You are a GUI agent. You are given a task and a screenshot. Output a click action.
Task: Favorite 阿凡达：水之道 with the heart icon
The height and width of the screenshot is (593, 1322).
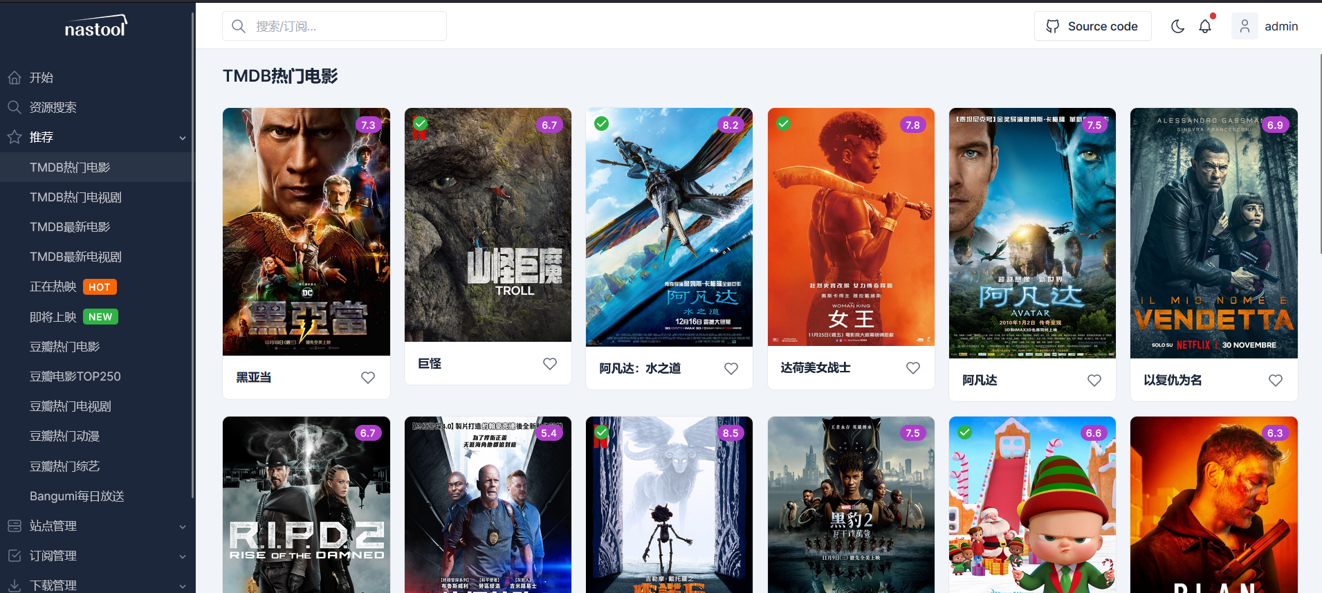click(x=731, y=368)
